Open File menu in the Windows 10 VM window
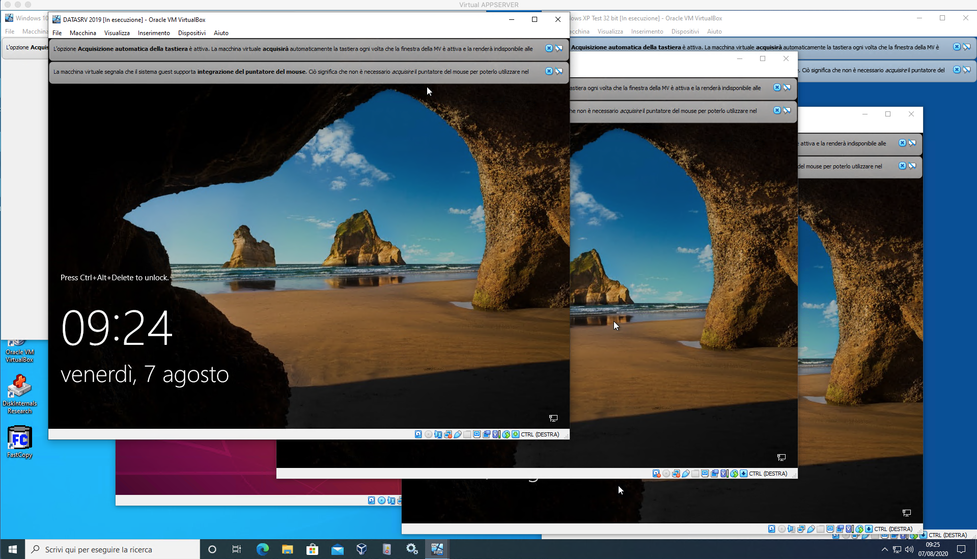 (x=10, y=32)
